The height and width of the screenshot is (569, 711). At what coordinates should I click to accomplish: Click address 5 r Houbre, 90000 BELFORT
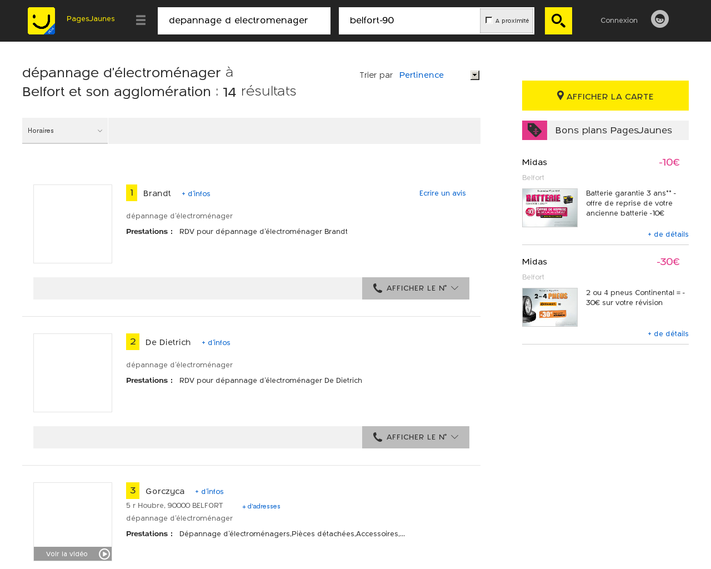pyautogui.click(x=174, y=506)
